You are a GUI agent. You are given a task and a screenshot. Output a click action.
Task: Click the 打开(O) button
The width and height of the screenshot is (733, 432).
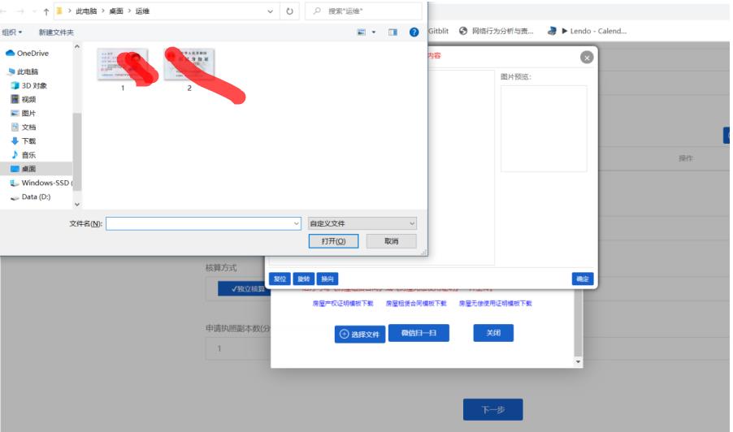point(333,241)
